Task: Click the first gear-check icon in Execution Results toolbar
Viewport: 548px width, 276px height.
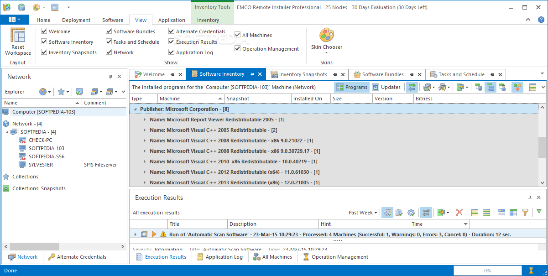Action: (387, 213)
